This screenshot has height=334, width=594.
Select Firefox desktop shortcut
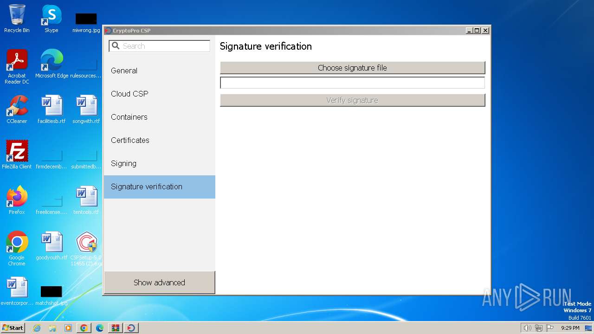click(x=17, y=200)
